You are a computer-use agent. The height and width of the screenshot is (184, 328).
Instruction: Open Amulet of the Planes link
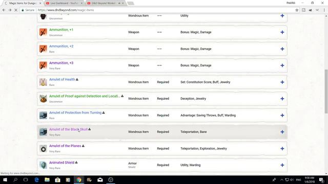click(x=65, y=146)
